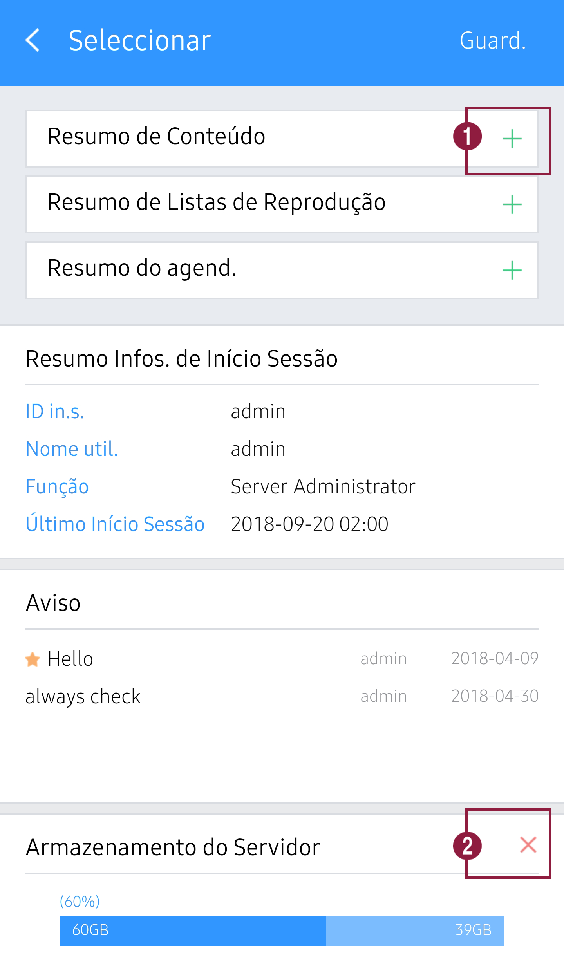Tap the Guard. save button

click(x=492, y=41)
